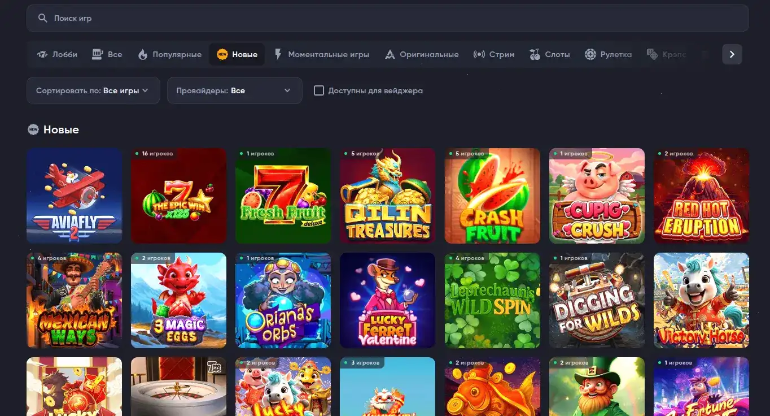Click the right arrow to reveal more categories
Screen dimensions: 770x416
(732, 54)
